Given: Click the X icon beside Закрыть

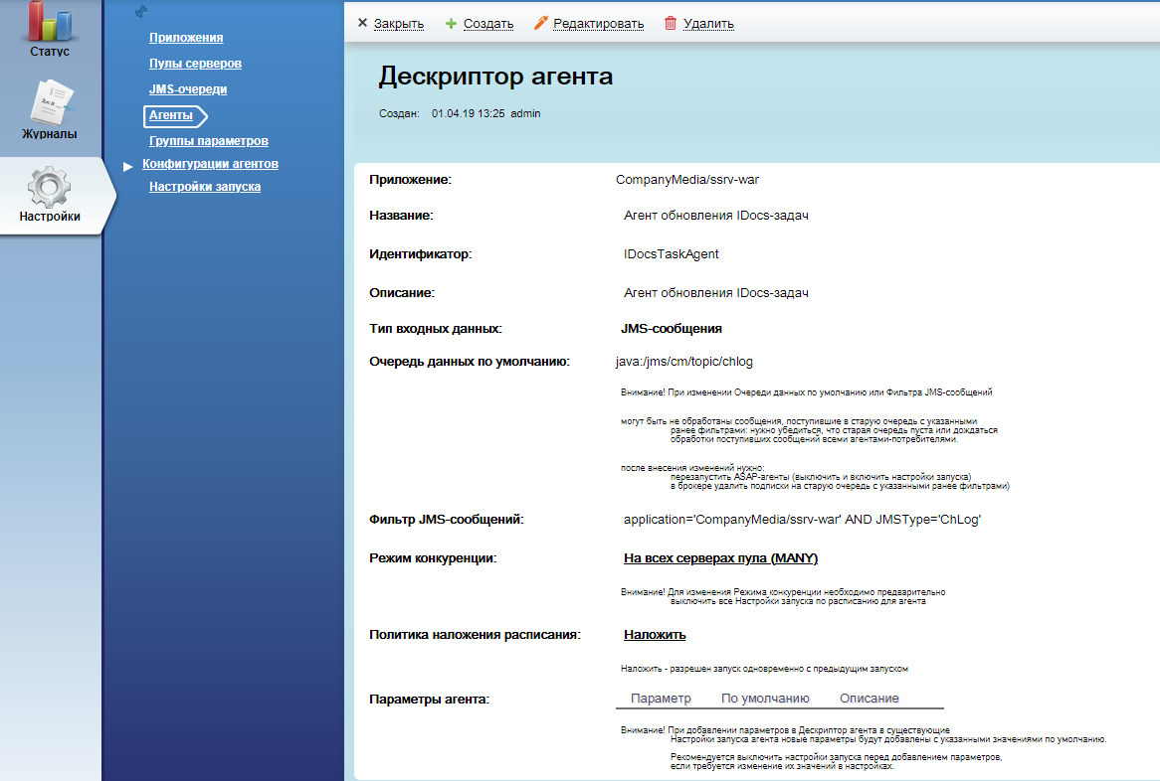Looking at the screenshot, I should pos(362,23).
